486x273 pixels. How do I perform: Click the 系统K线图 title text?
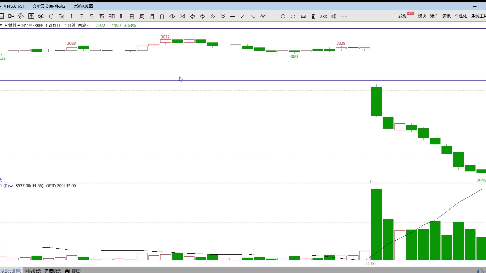pyautogui.click(x=83, y=6)
